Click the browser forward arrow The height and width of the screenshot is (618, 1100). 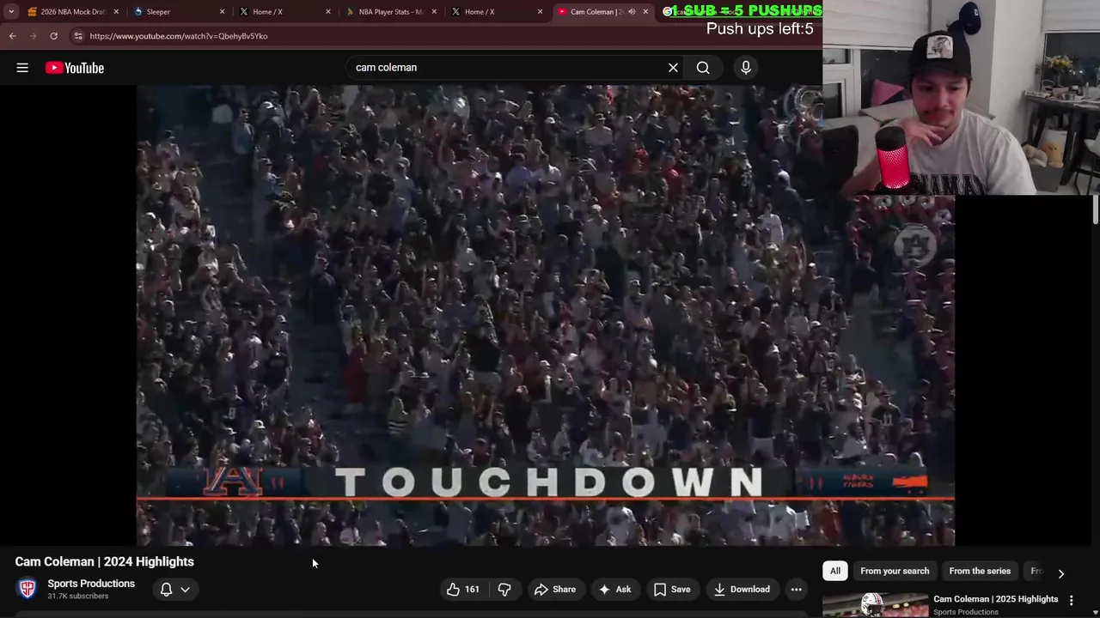tap(33, 36)
